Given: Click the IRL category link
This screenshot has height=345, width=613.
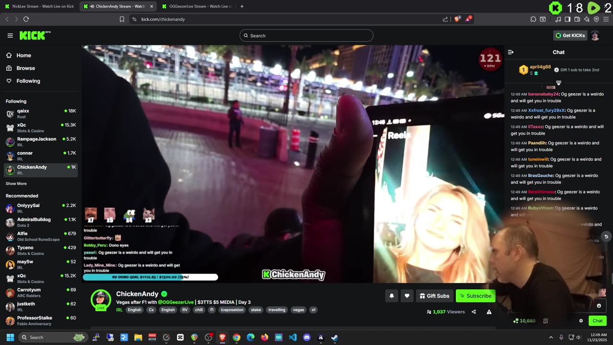Looking at the screenshot, I should pyautogui.click(x=120, y=310).
